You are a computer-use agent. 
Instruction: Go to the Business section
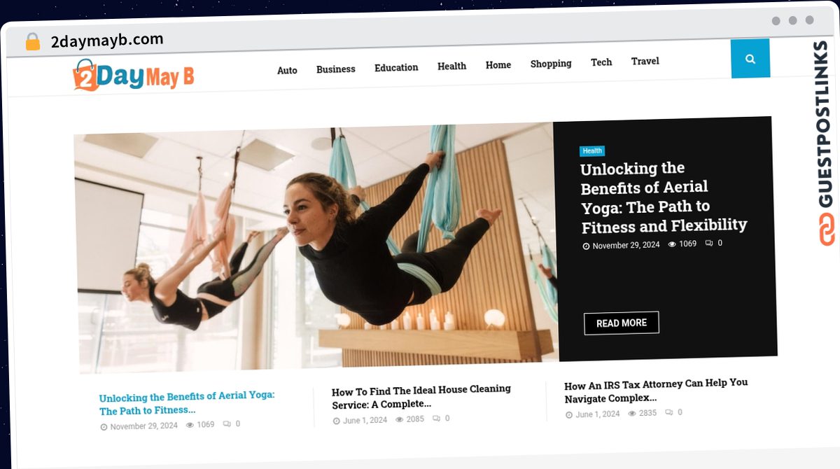pos(336,69)
